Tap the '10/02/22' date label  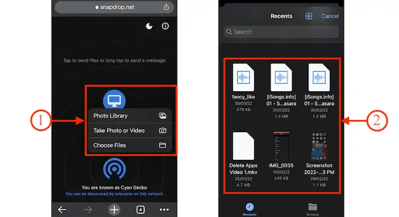click(281, 173)
